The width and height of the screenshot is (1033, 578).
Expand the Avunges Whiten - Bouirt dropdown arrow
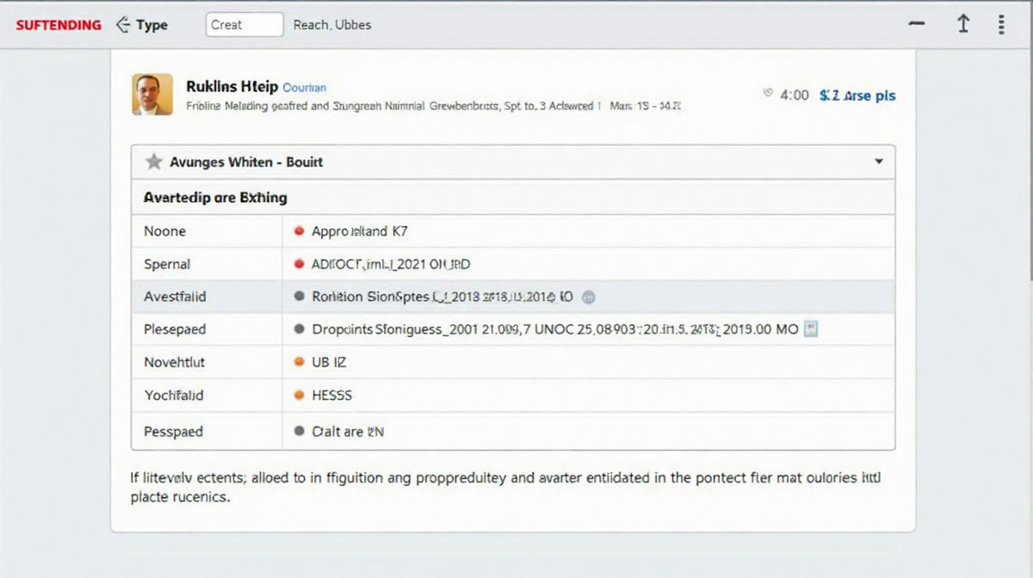pyautogui.click(x=878, y=162)
